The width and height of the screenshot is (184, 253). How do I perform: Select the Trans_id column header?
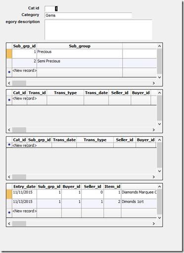click(x=37, y=93)
